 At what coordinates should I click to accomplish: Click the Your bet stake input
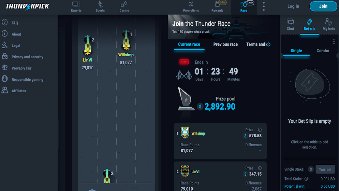[x=325, y=169]
